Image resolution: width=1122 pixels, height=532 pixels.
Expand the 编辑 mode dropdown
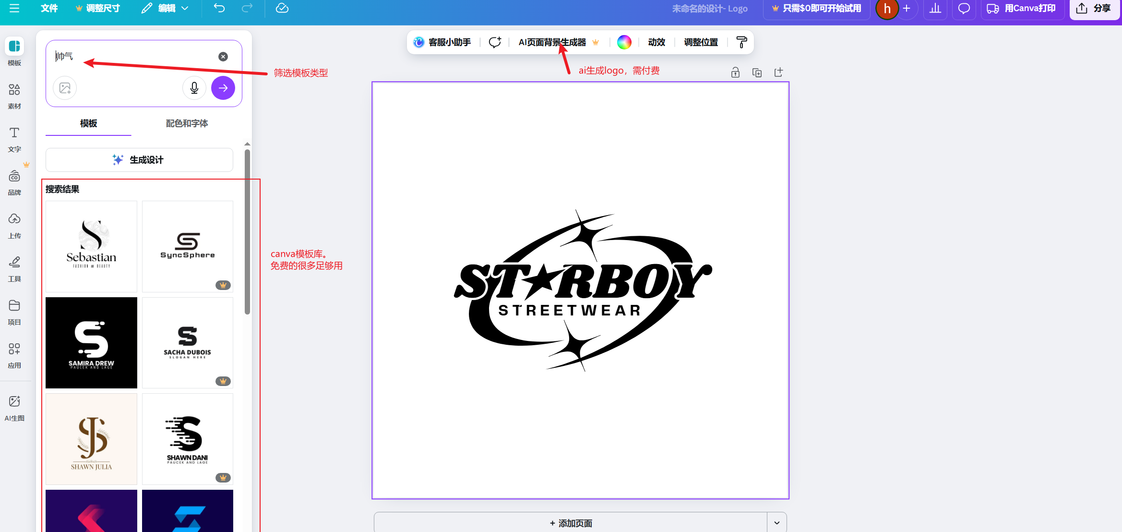click(x=166, y=8)
